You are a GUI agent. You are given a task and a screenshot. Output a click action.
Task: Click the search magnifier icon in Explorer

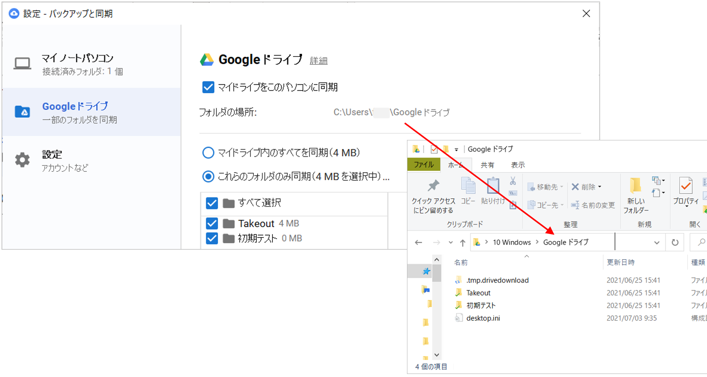(x=701, y=243)
